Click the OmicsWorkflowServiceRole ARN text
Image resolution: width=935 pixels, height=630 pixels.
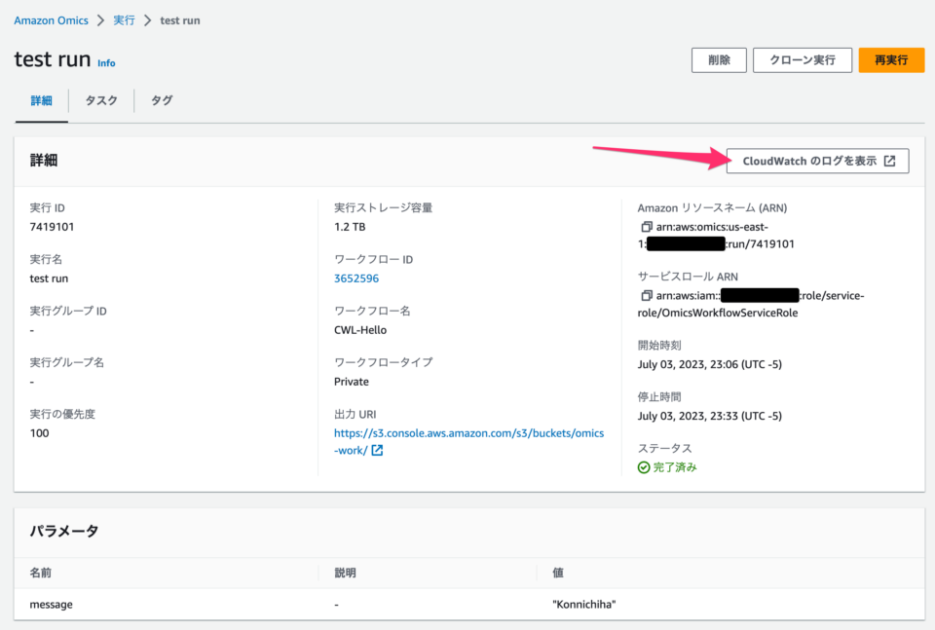click(751, 304)
